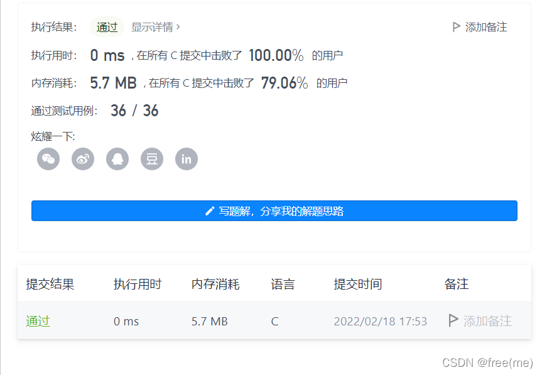Share result via Douban icon

(152, 159)
